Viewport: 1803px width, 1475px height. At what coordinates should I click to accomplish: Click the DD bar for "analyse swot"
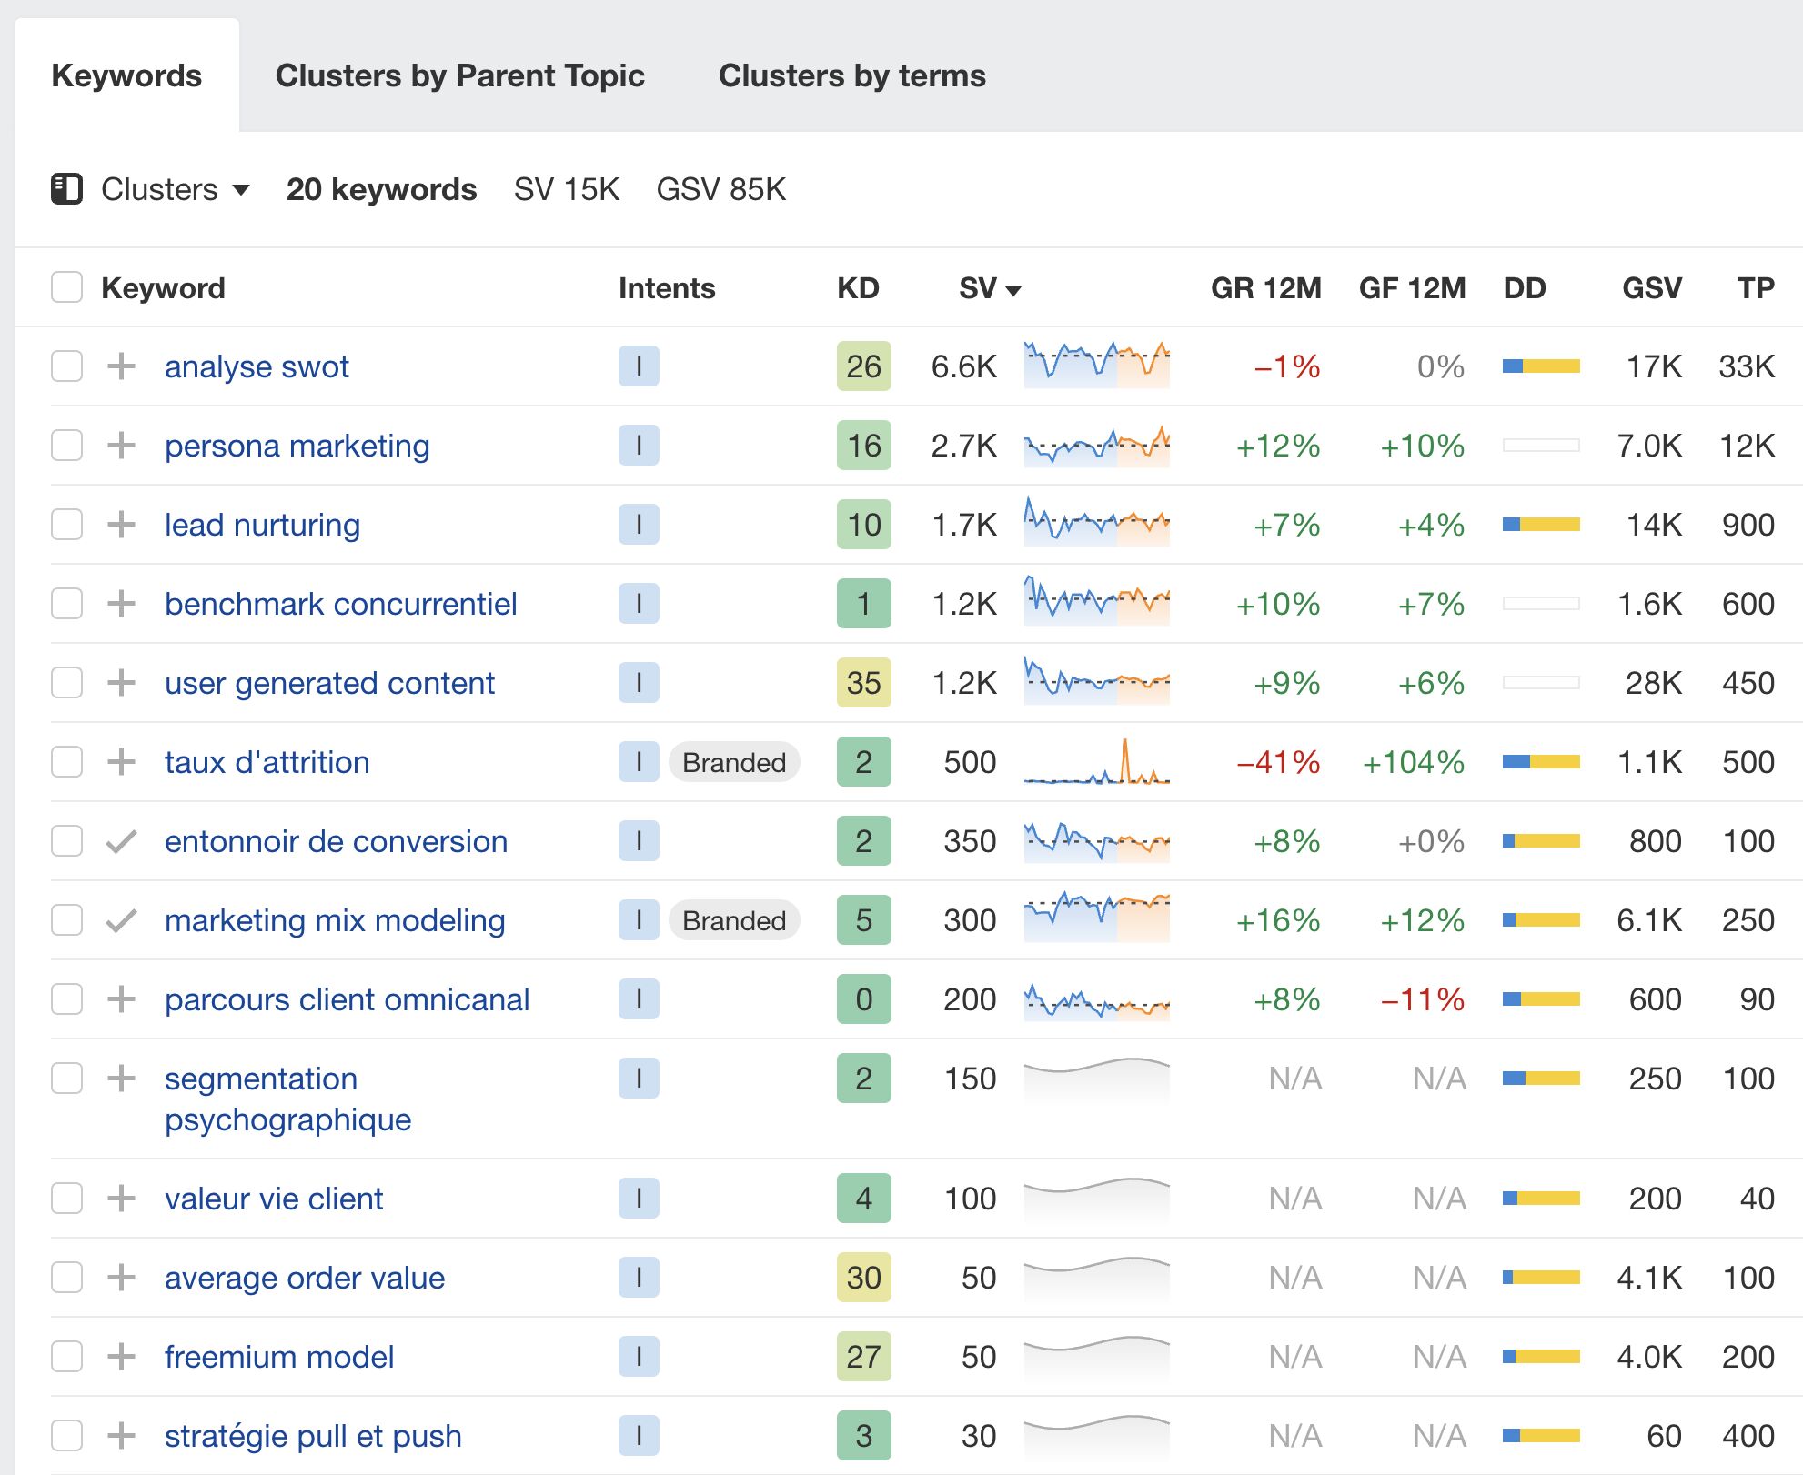pyautogui.click(x=1541, y=366)
